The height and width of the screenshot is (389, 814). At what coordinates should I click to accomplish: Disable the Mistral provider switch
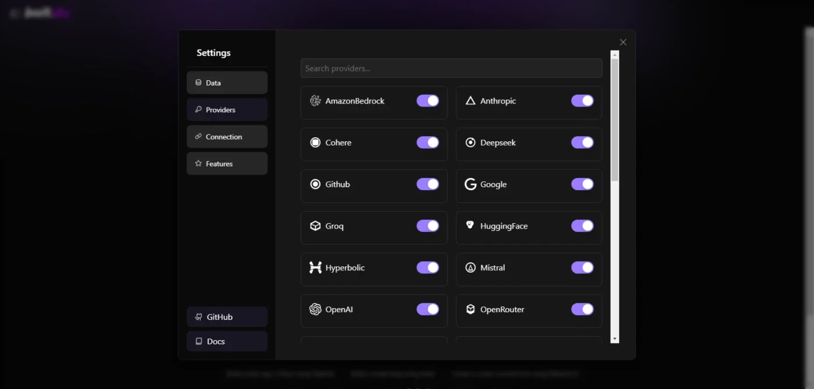(x=582, y=267)
